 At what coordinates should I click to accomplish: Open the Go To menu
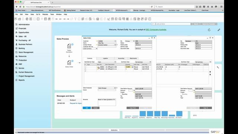click(38, 14)
